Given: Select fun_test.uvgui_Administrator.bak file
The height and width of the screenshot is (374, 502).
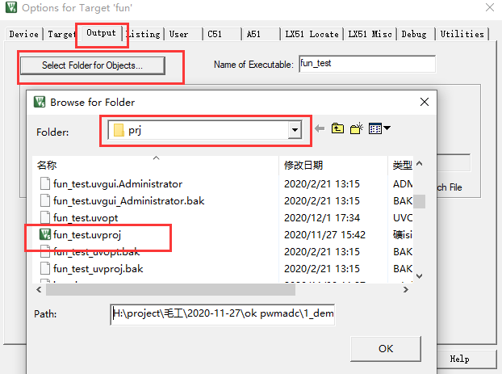Looking at the screenshot, I should click(128, 201).
